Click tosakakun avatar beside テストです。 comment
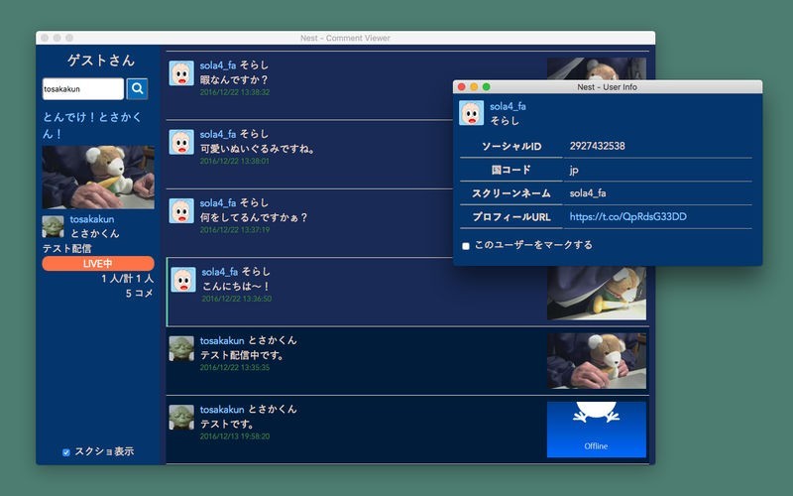793x496 pixels. 181,417
